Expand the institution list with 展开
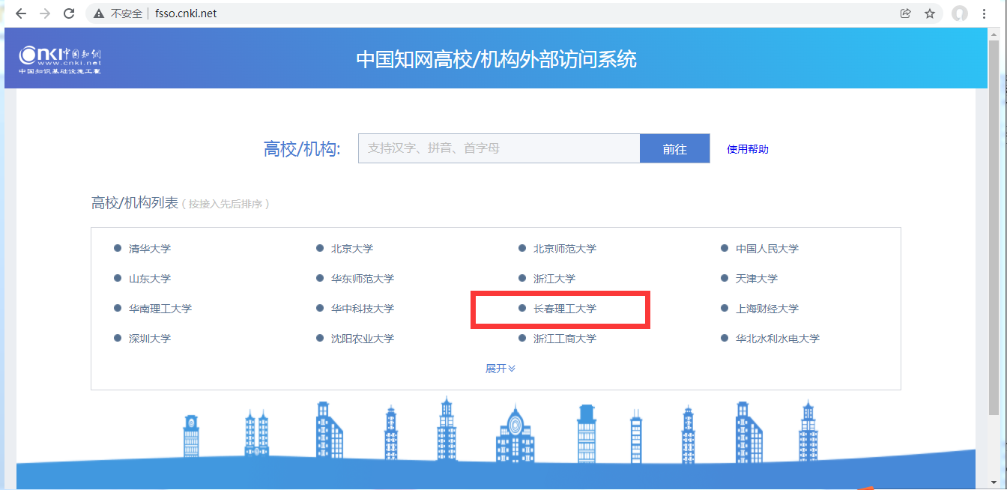The width and height of the screenshot is (1007, 490). (501, 369)
